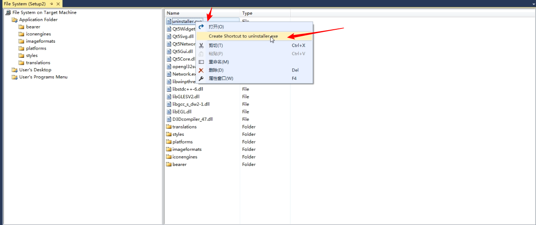The height and width of the screenshot is (225, 536).
Task: Open the tab list dropdown arrow at the top right
Action: click(x=533, y=4)
